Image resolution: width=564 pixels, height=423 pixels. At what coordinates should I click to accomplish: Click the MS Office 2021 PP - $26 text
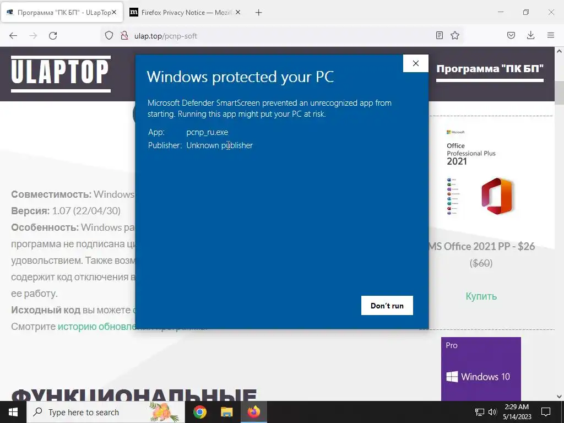pyautogui.click(x=482, y=246)
